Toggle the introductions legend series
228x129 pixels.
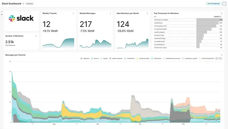tap(130, 59)
